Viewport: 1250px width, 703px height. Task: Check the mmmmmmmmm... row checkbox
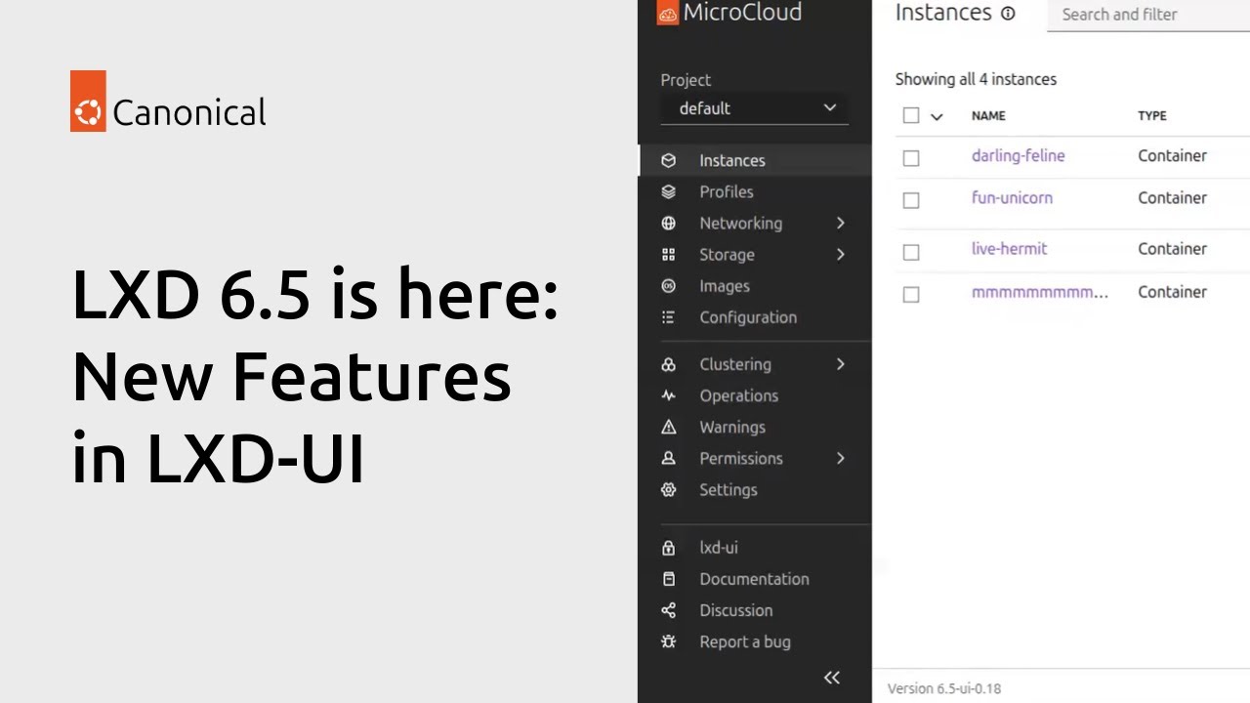tap(911, 294)
